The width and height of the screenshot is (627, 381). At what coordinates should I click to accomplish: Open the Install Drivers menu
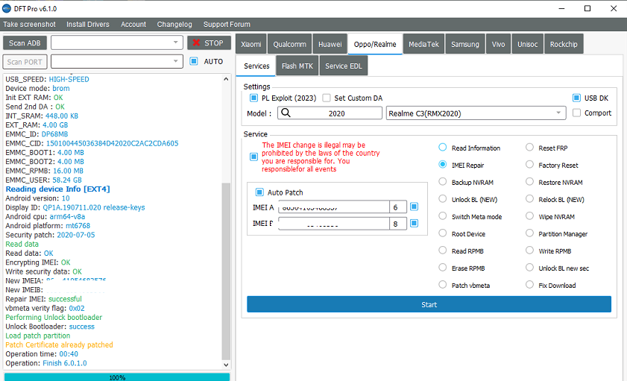(87, 25)
